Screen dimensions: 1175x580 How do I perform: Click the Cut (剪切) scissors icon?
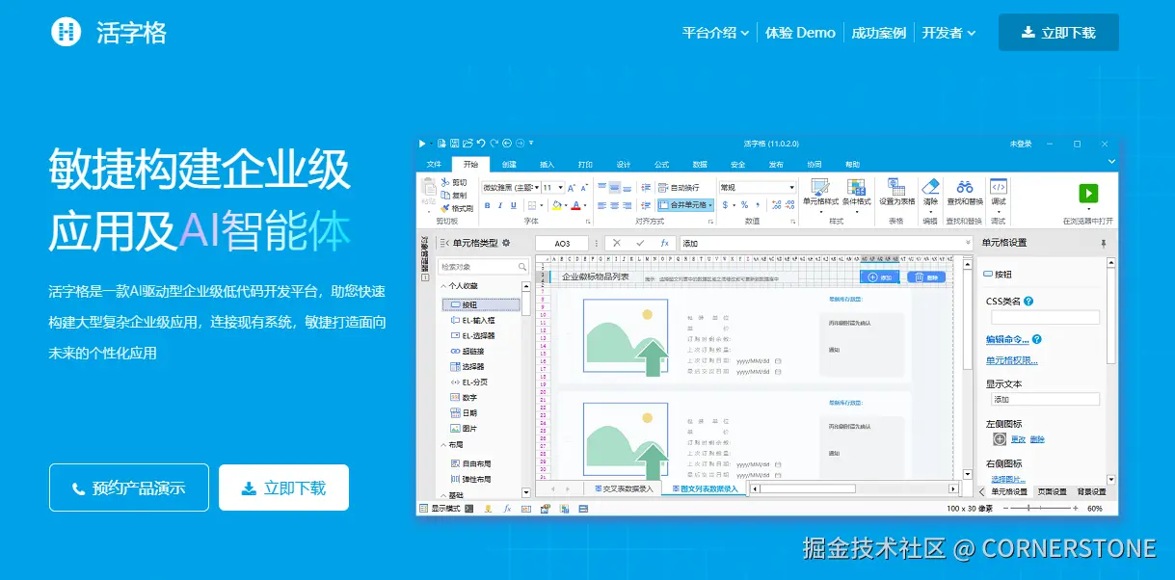click(x=445, y=182)
